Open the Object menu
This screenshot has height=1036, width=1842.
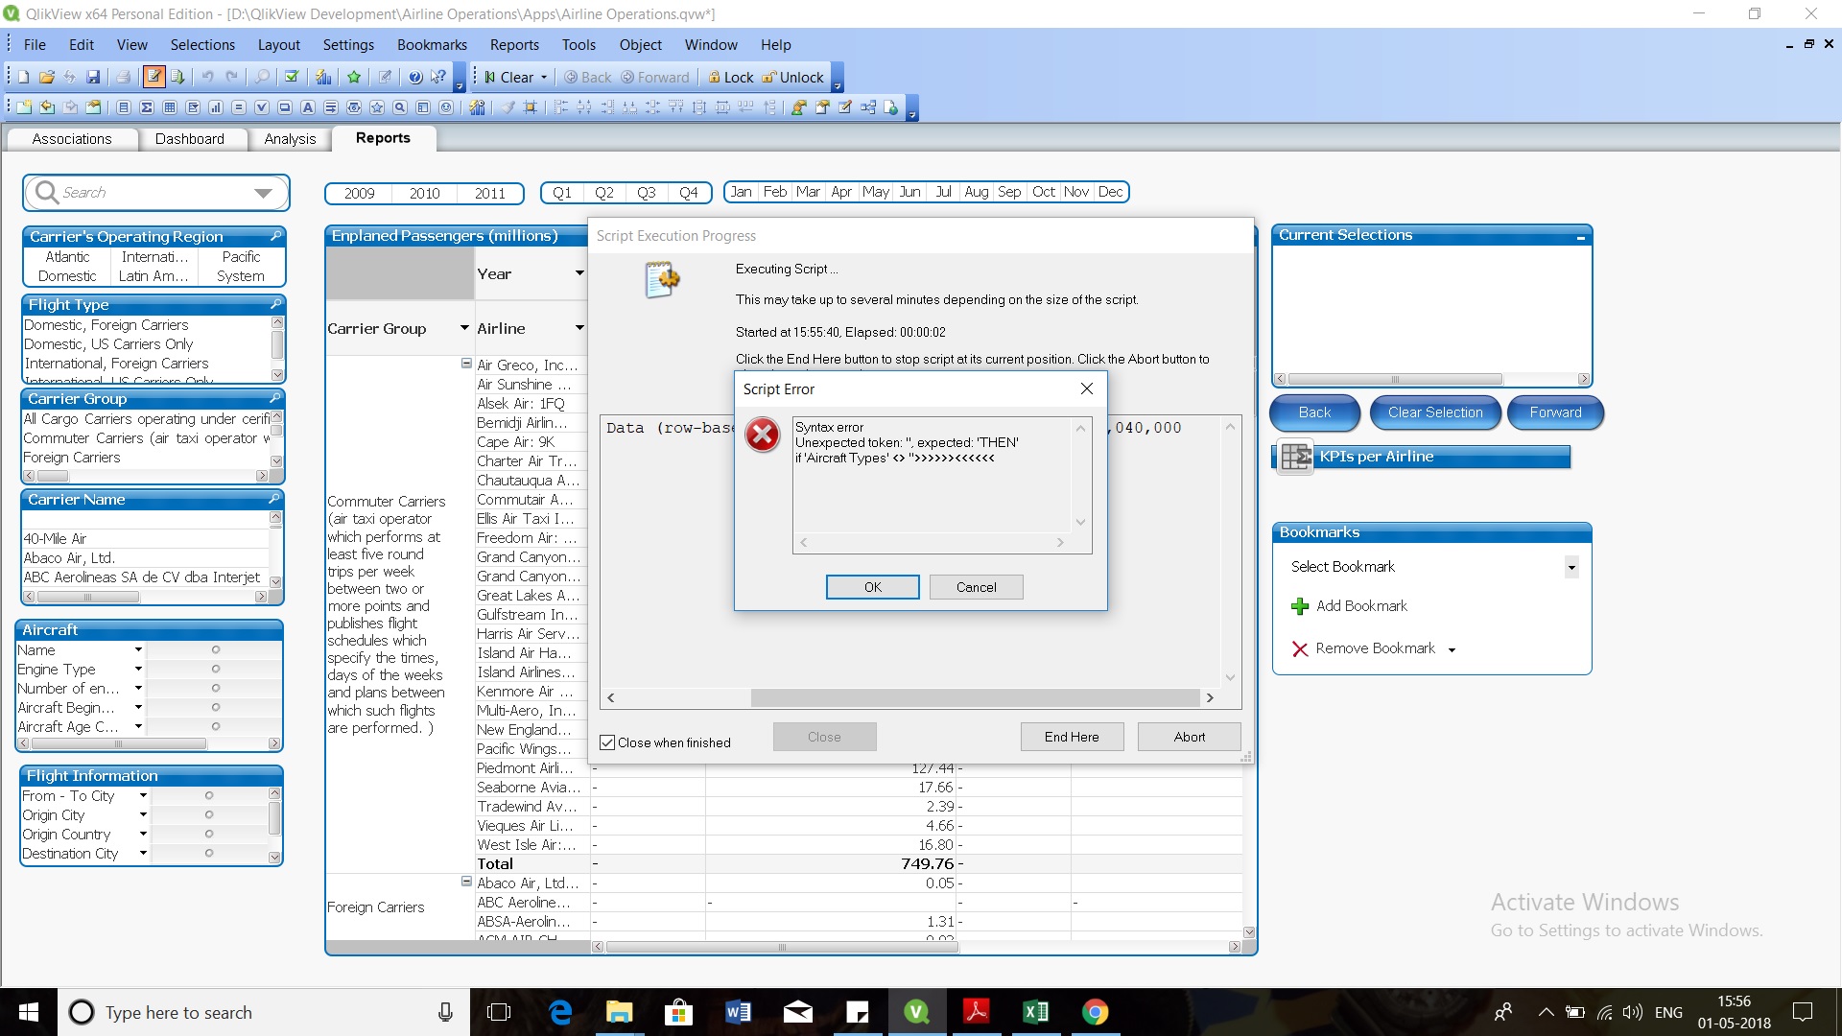[640, 45]
